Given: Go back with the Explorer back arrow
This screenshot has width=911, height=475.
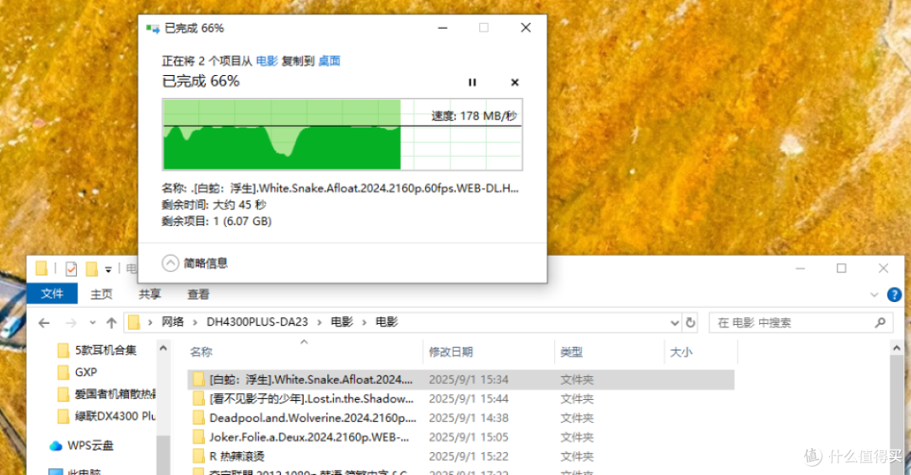Looking at the screenshot, I should pos(44,322).
